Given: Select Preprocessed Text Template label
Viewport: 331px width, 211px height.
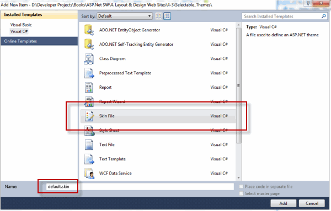Looking at the screenshot, I should (x=125, y=73).
